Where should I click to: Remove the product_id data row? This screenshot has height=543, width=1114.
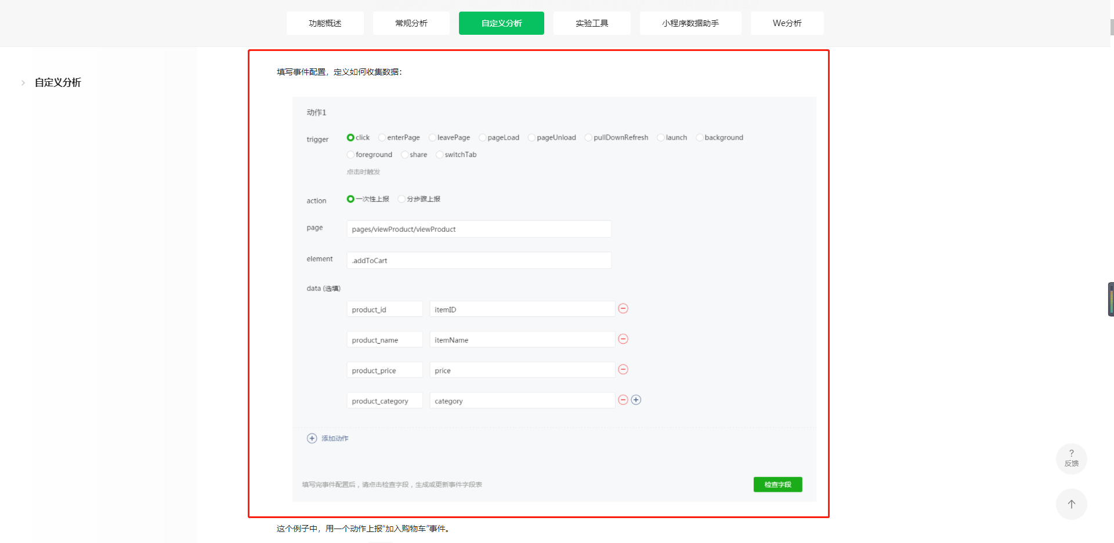[623, 308]
